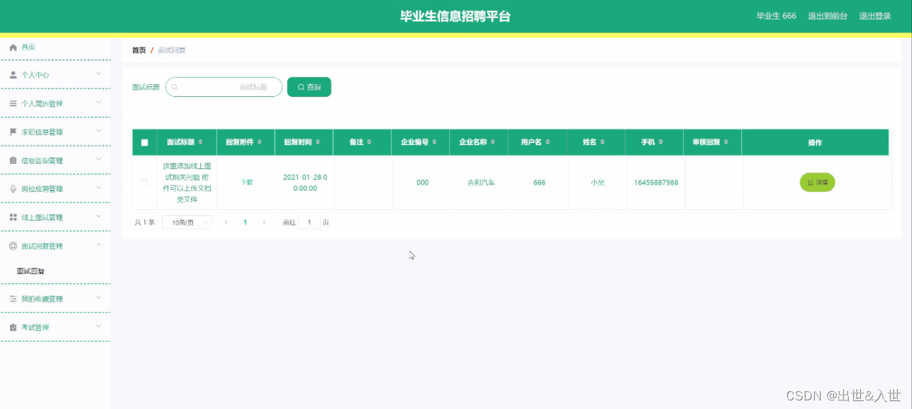Click the 下载 attachment link
The height and width of the screenshot is (409, 912).
(246, 183)
